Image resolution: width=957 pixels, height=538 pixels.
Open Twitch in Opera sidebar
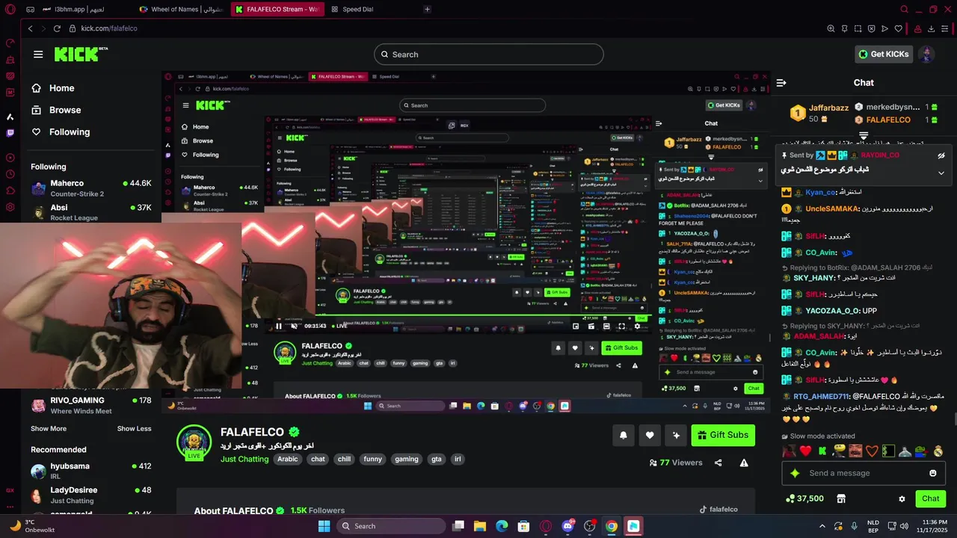point(10,133)
